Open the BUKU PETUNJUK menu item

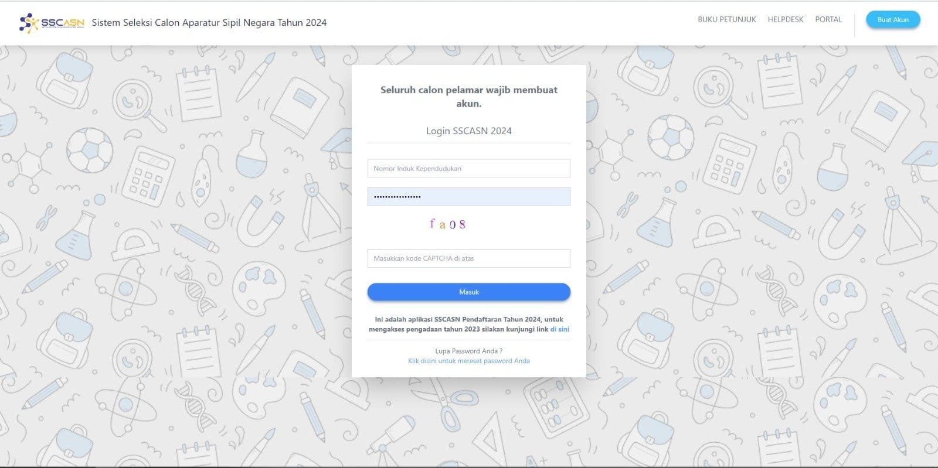pos(726,19)
